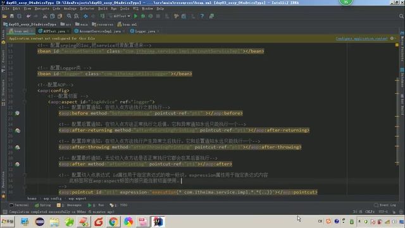Click the resources breadcrumb folder

pos(103,24)
